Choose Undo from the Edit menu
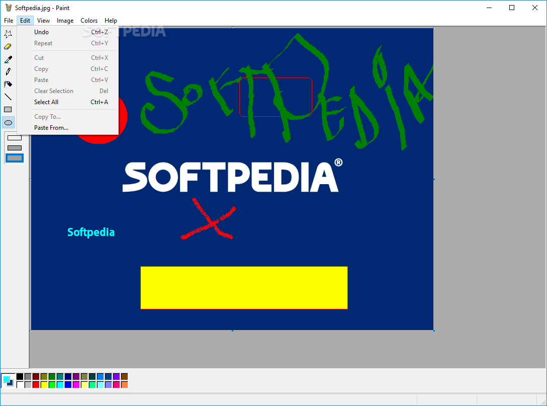Image resolution: width=547 pixels, height=406 pixels. (68, 32)
